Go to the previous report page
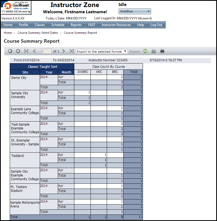217x221 pixels. 34,51
